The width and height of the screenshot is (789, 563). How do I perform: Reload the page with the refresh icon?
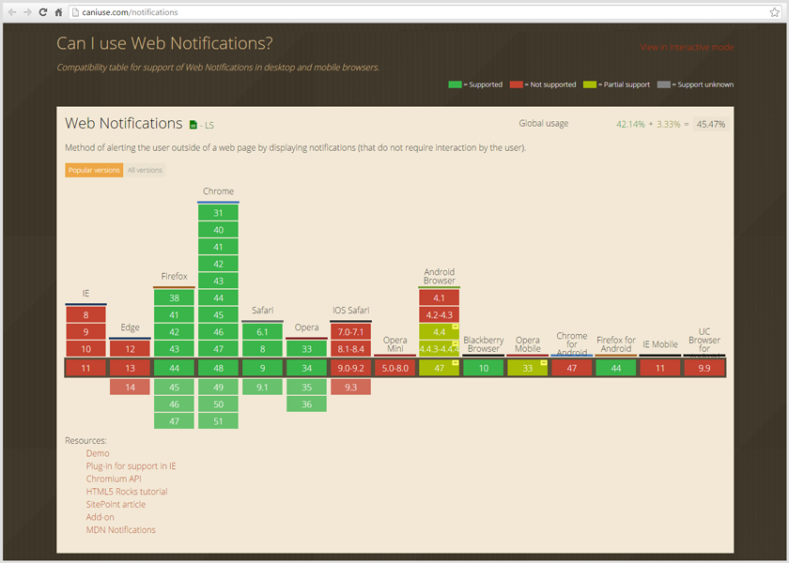click(43, 12)
